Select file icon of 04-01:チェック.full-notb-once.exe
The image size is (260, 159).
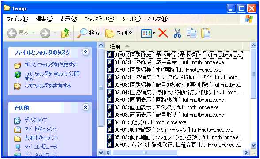[x=110, y=122]
